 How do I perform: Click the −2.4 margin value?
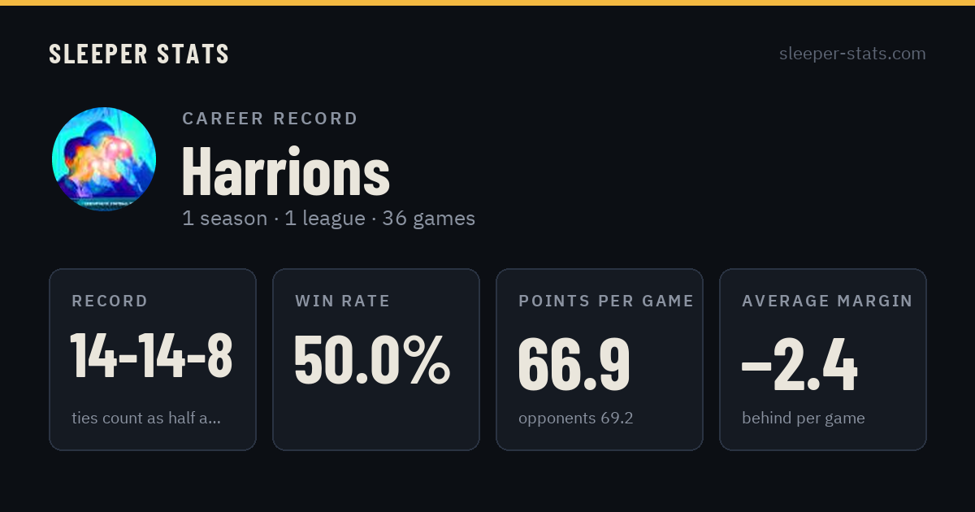click(799, 366)
